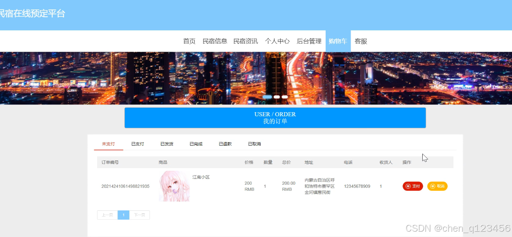This screenshot has width=512, height=237.
Task: Switch to the 已取消 cancelled tab
Action: click(x=254, y=144)
